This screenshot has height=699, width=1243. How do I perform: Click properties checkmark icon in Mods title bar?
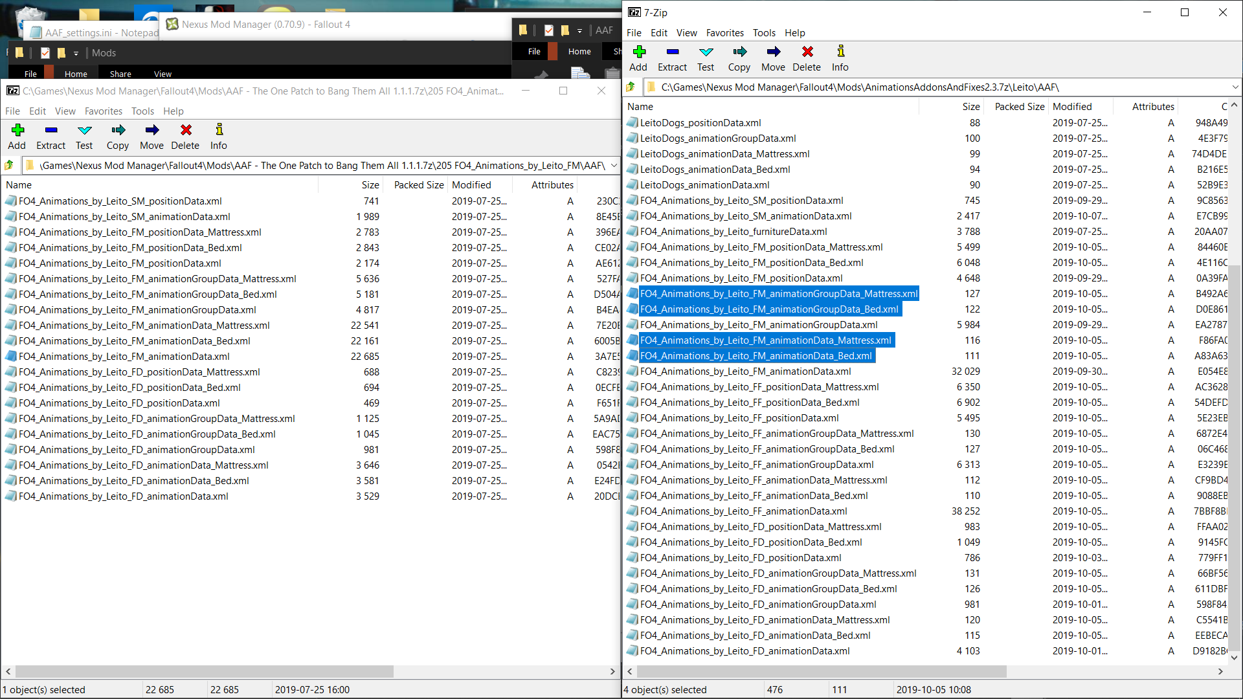coord(45,53)
